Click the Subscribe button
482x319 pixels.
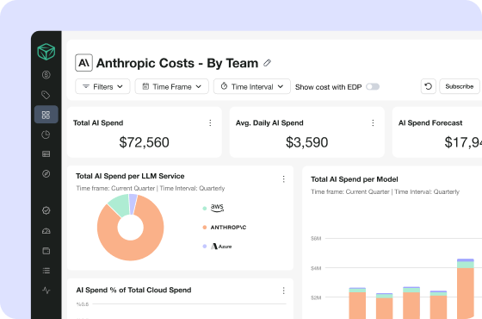(x=460, y=86)
